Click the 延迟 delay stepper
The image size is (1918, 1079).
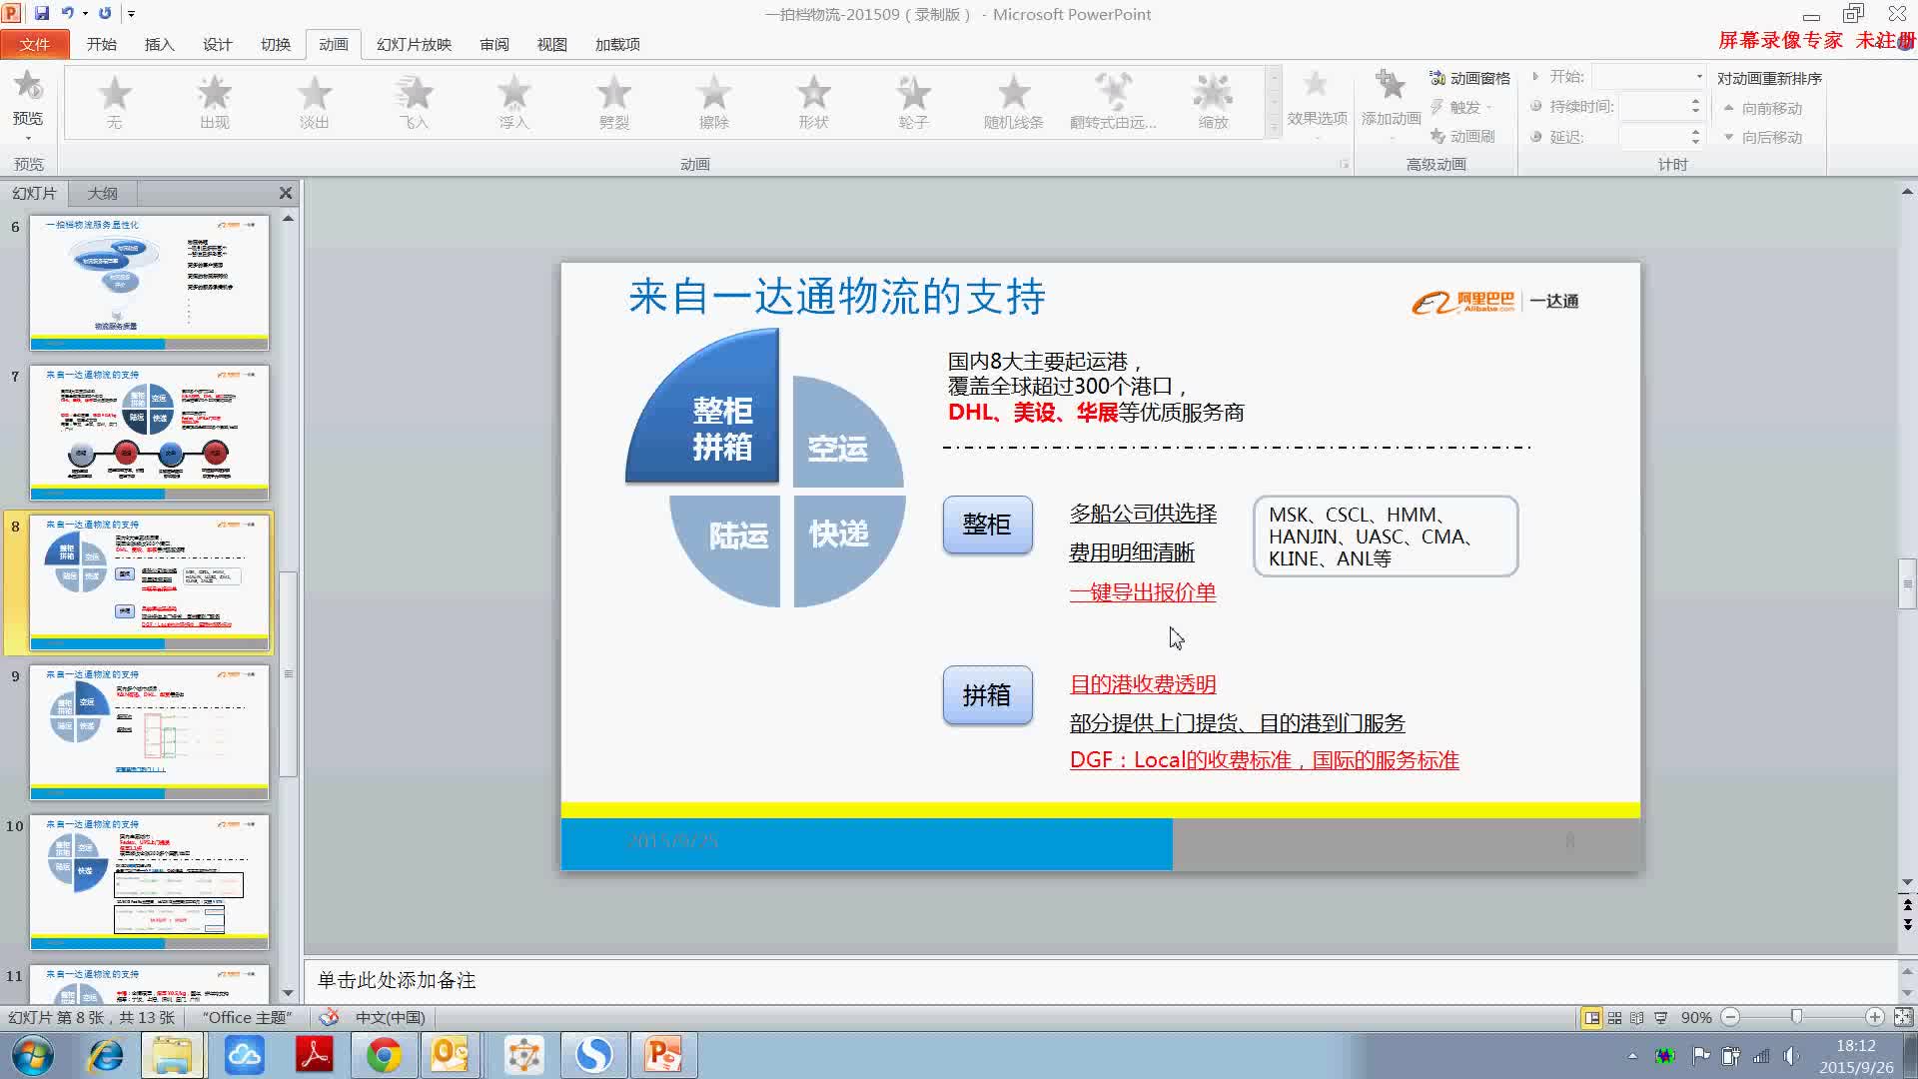1695,136
